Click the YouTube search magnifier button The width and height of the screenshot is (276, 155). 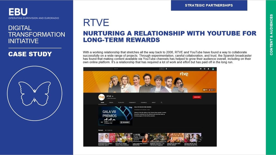[x=161, y=69]
